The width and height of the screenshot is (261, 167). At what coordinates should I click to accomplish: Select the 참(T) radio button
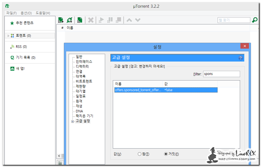click(140, 154)
